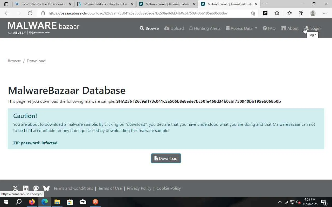Image resolution: width=332 pixels, height=207 pixels.
Task: Open the Roblox extension icon in toolbar
Action: pyautogui.click(x=265, y=13)
